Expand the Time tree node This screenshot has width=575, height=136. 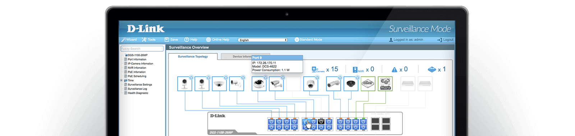tap(121, 81)
